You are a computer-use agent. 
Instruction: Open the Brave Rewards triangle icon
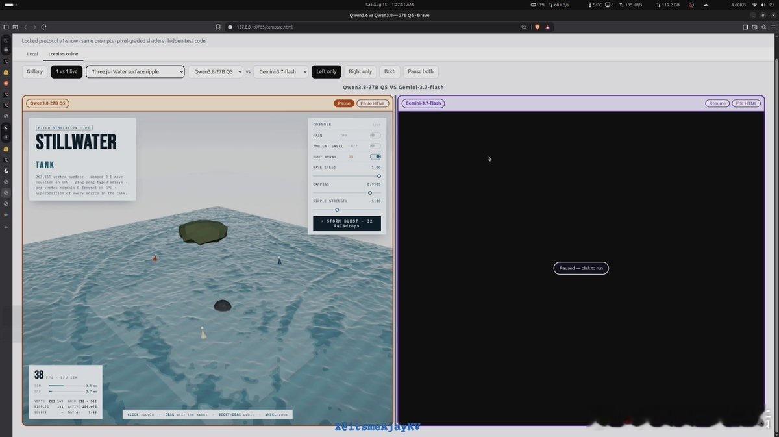[x=548, y=27]
